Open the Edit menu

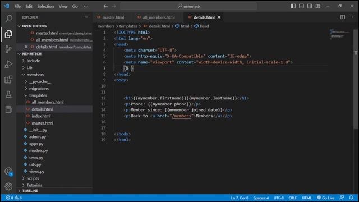coord(29,6)
